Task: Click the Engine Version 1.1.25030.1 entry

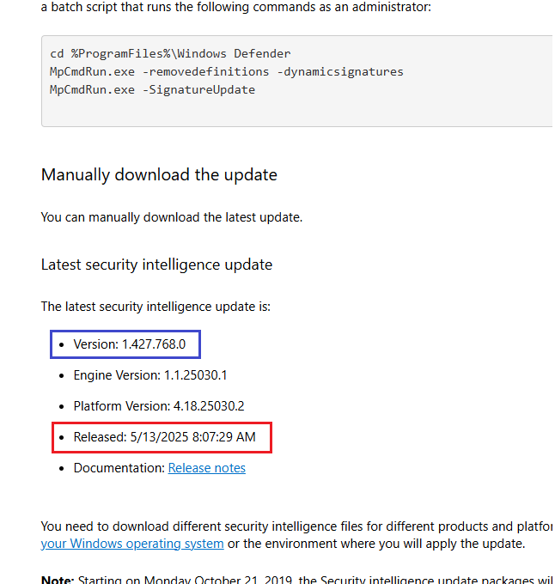Action: point(149,374)
